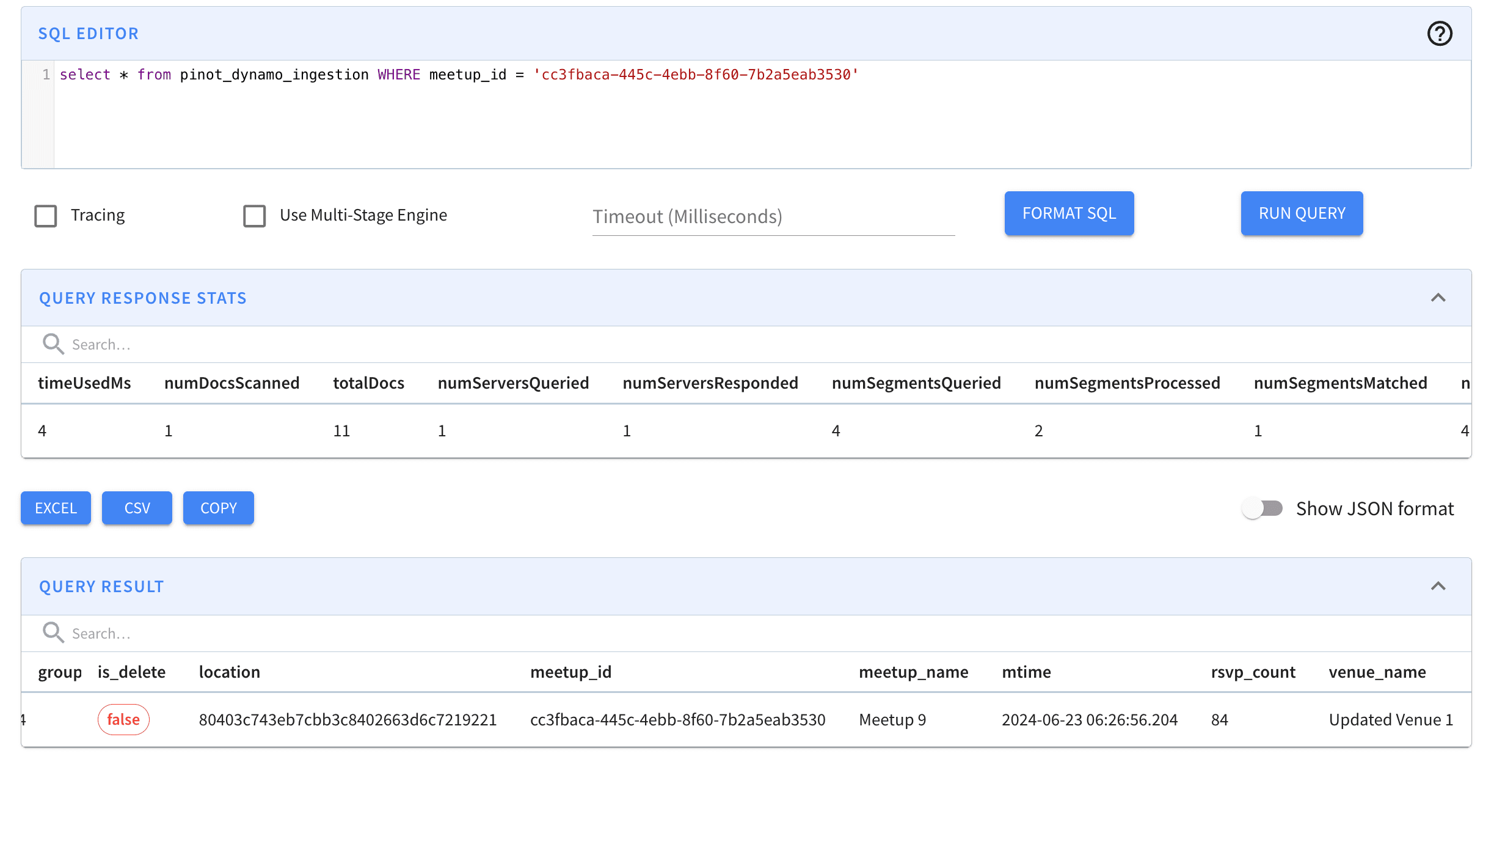The height and width of the screenshot is (858, 1494).
Task: Click the FORMAT SQL button
Action: point(1069,213)
